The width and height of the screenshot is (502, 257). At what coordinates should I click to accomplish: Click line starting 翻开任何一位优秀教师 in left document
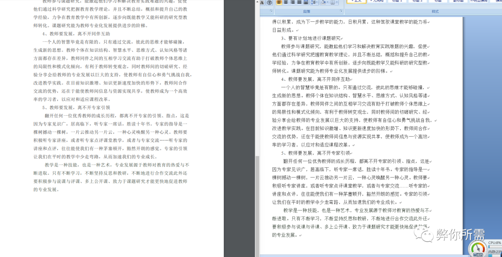point(117,116)
